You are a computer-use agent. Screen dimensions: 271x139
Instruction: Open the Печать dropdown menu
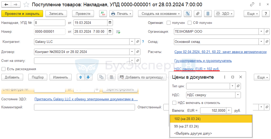(121, 14)
